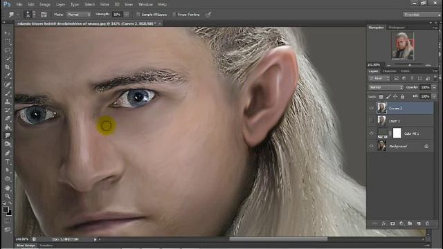Select the Quick Selection tool
Image resolution: width=443 pixels, height=249 pixels.
8,59
